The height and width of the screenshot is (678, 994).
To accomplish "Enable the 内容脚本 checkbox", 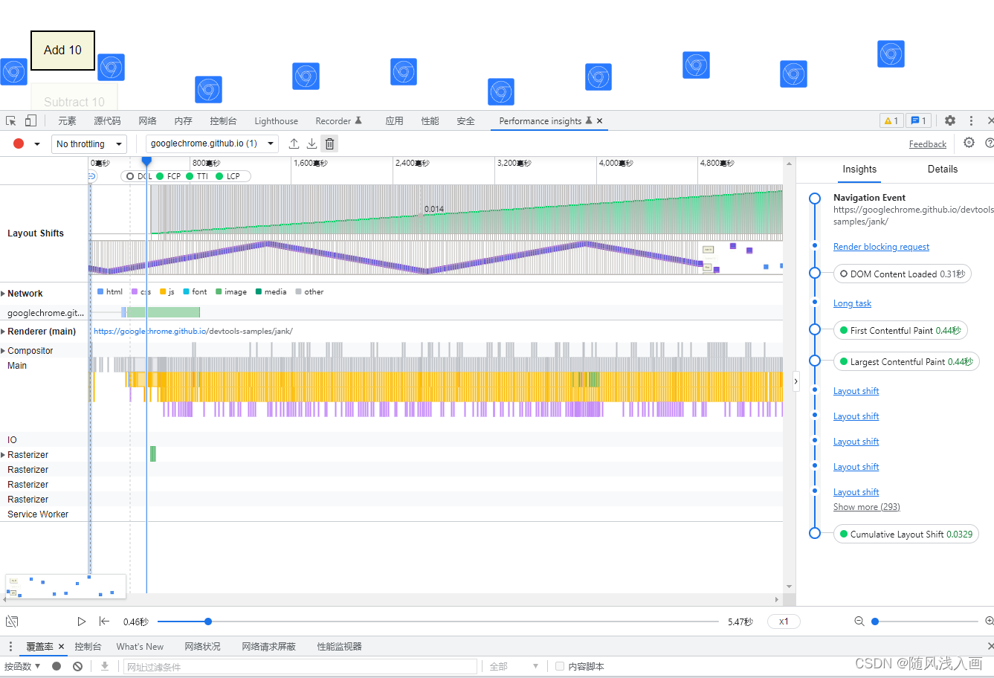I will (560, 667).
